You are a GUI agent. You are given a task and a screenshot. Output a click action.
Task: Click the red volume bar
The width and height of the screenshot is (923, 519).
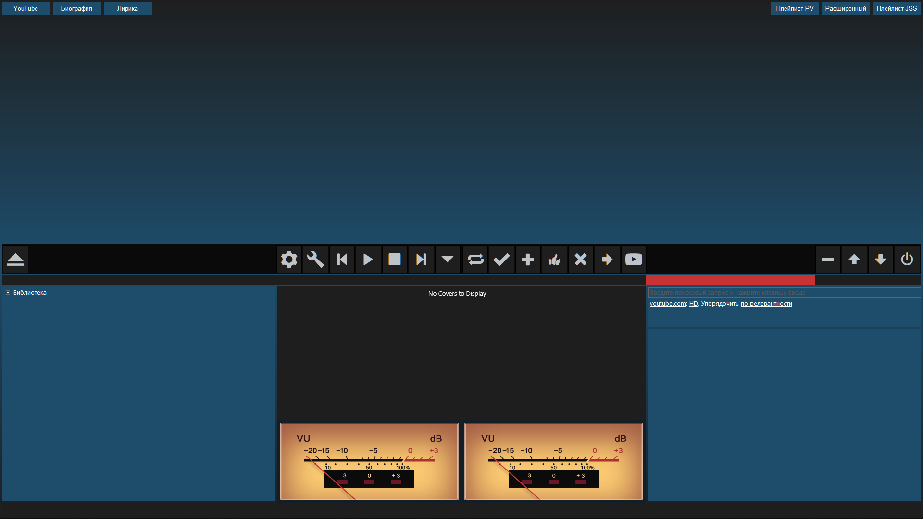730,281
